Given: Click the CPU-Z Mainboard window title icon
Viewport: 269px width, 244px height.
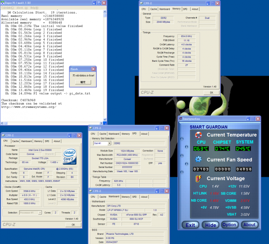Looking at the screenshot, I should (91, 191).
